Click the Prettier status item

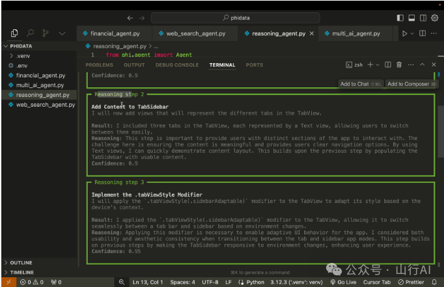pyautogui.click(x=411, y=282)
